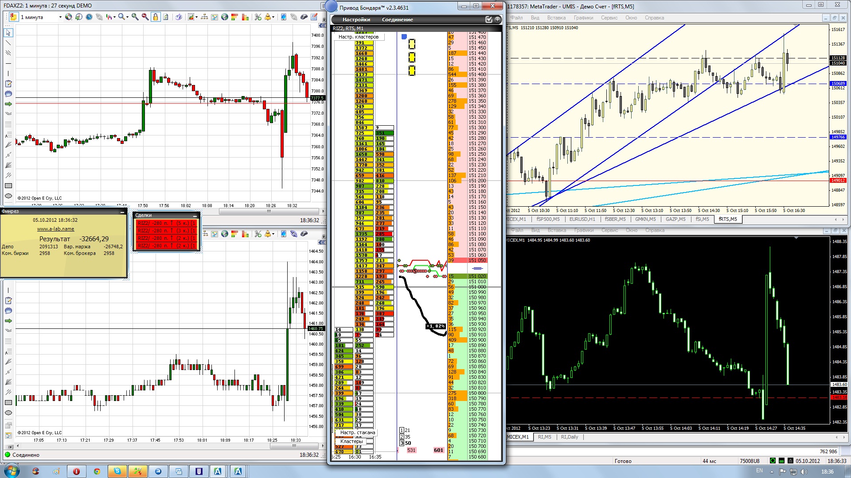Toggle the padlock chart lock icon
This screenshot has width=851, height=478.
pos(156,17)
